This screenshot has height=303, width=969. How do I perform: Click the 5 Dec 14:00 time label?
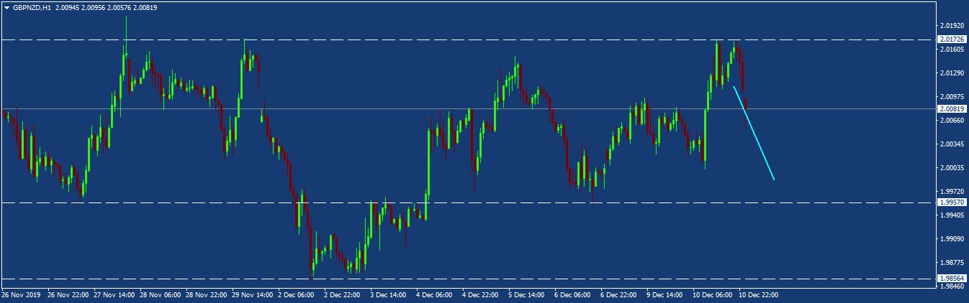pyautogui.click(x=526, y=295)
